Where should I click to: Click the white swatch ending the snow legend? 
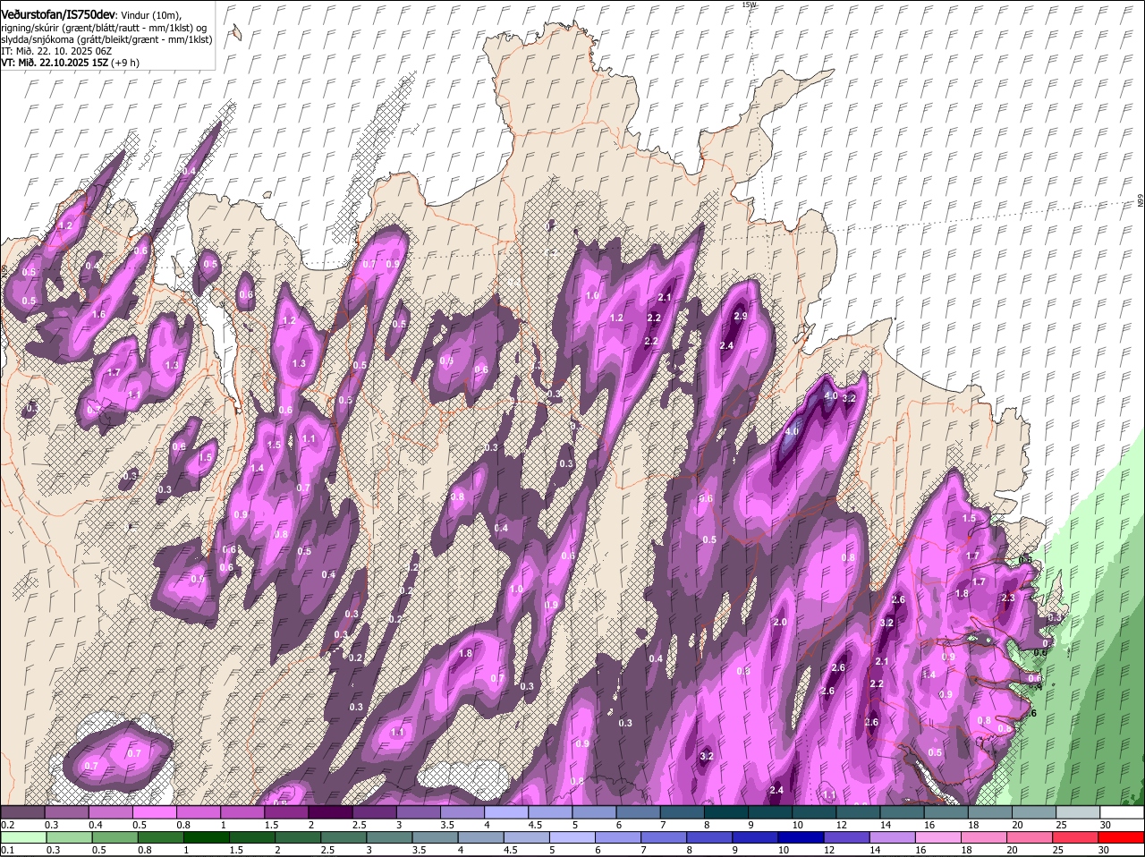pyautogui.click(x=1122, y=812)
